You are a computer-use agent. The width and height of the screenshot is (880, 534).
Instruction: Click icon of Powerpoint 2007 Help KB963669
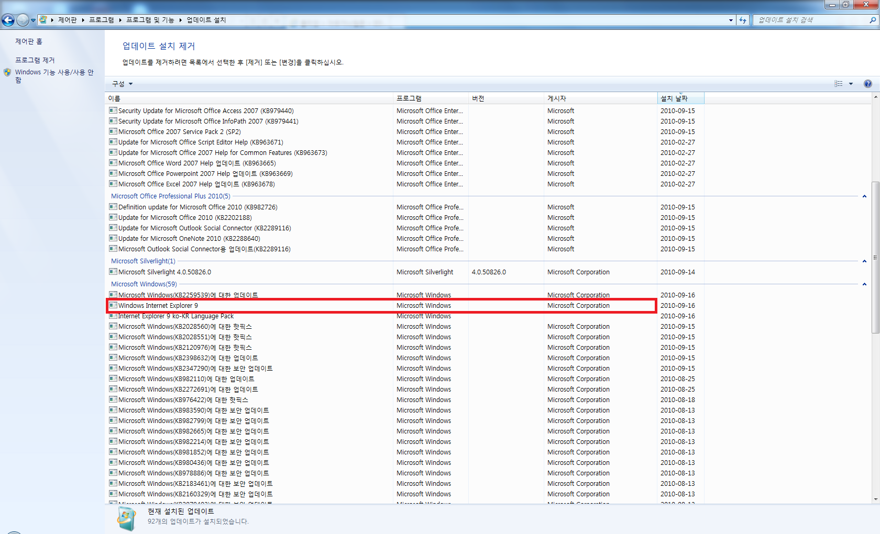click(113, 173)
